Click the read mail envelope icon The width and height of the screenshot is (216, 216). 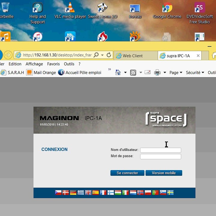(x=148, y=72)
